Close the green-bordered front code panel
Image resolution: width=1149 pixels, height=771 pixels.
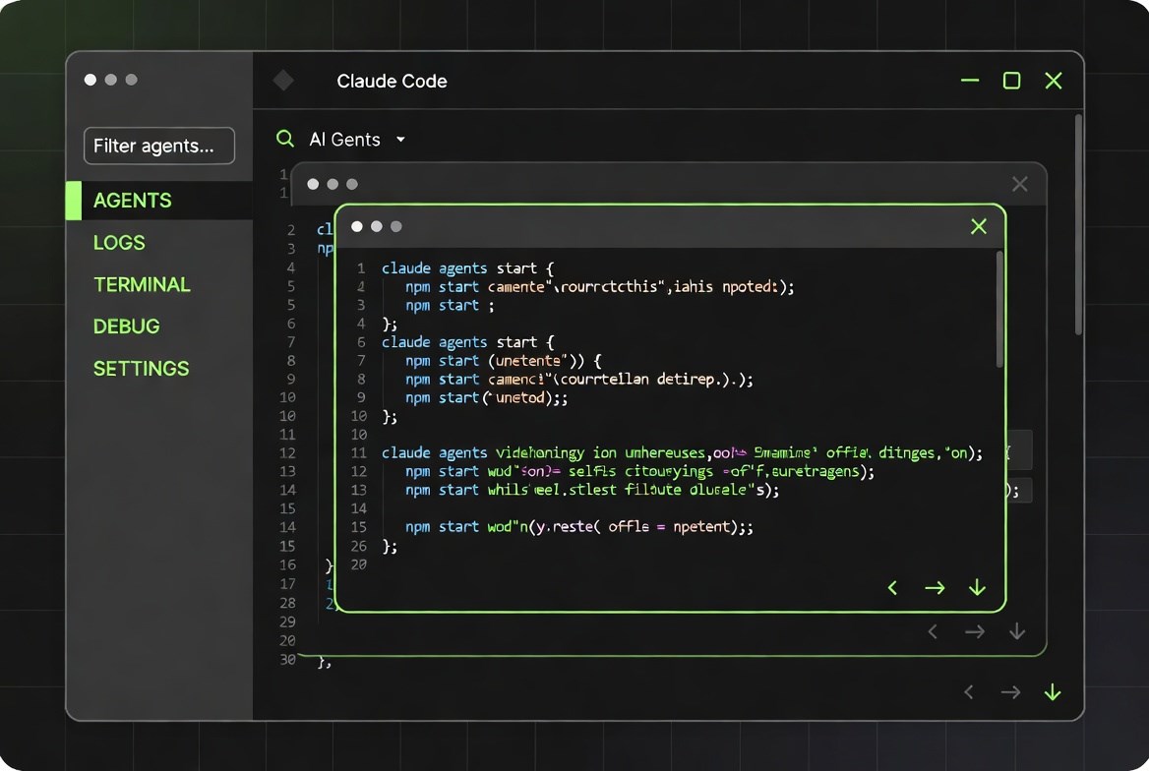[978, 226]
